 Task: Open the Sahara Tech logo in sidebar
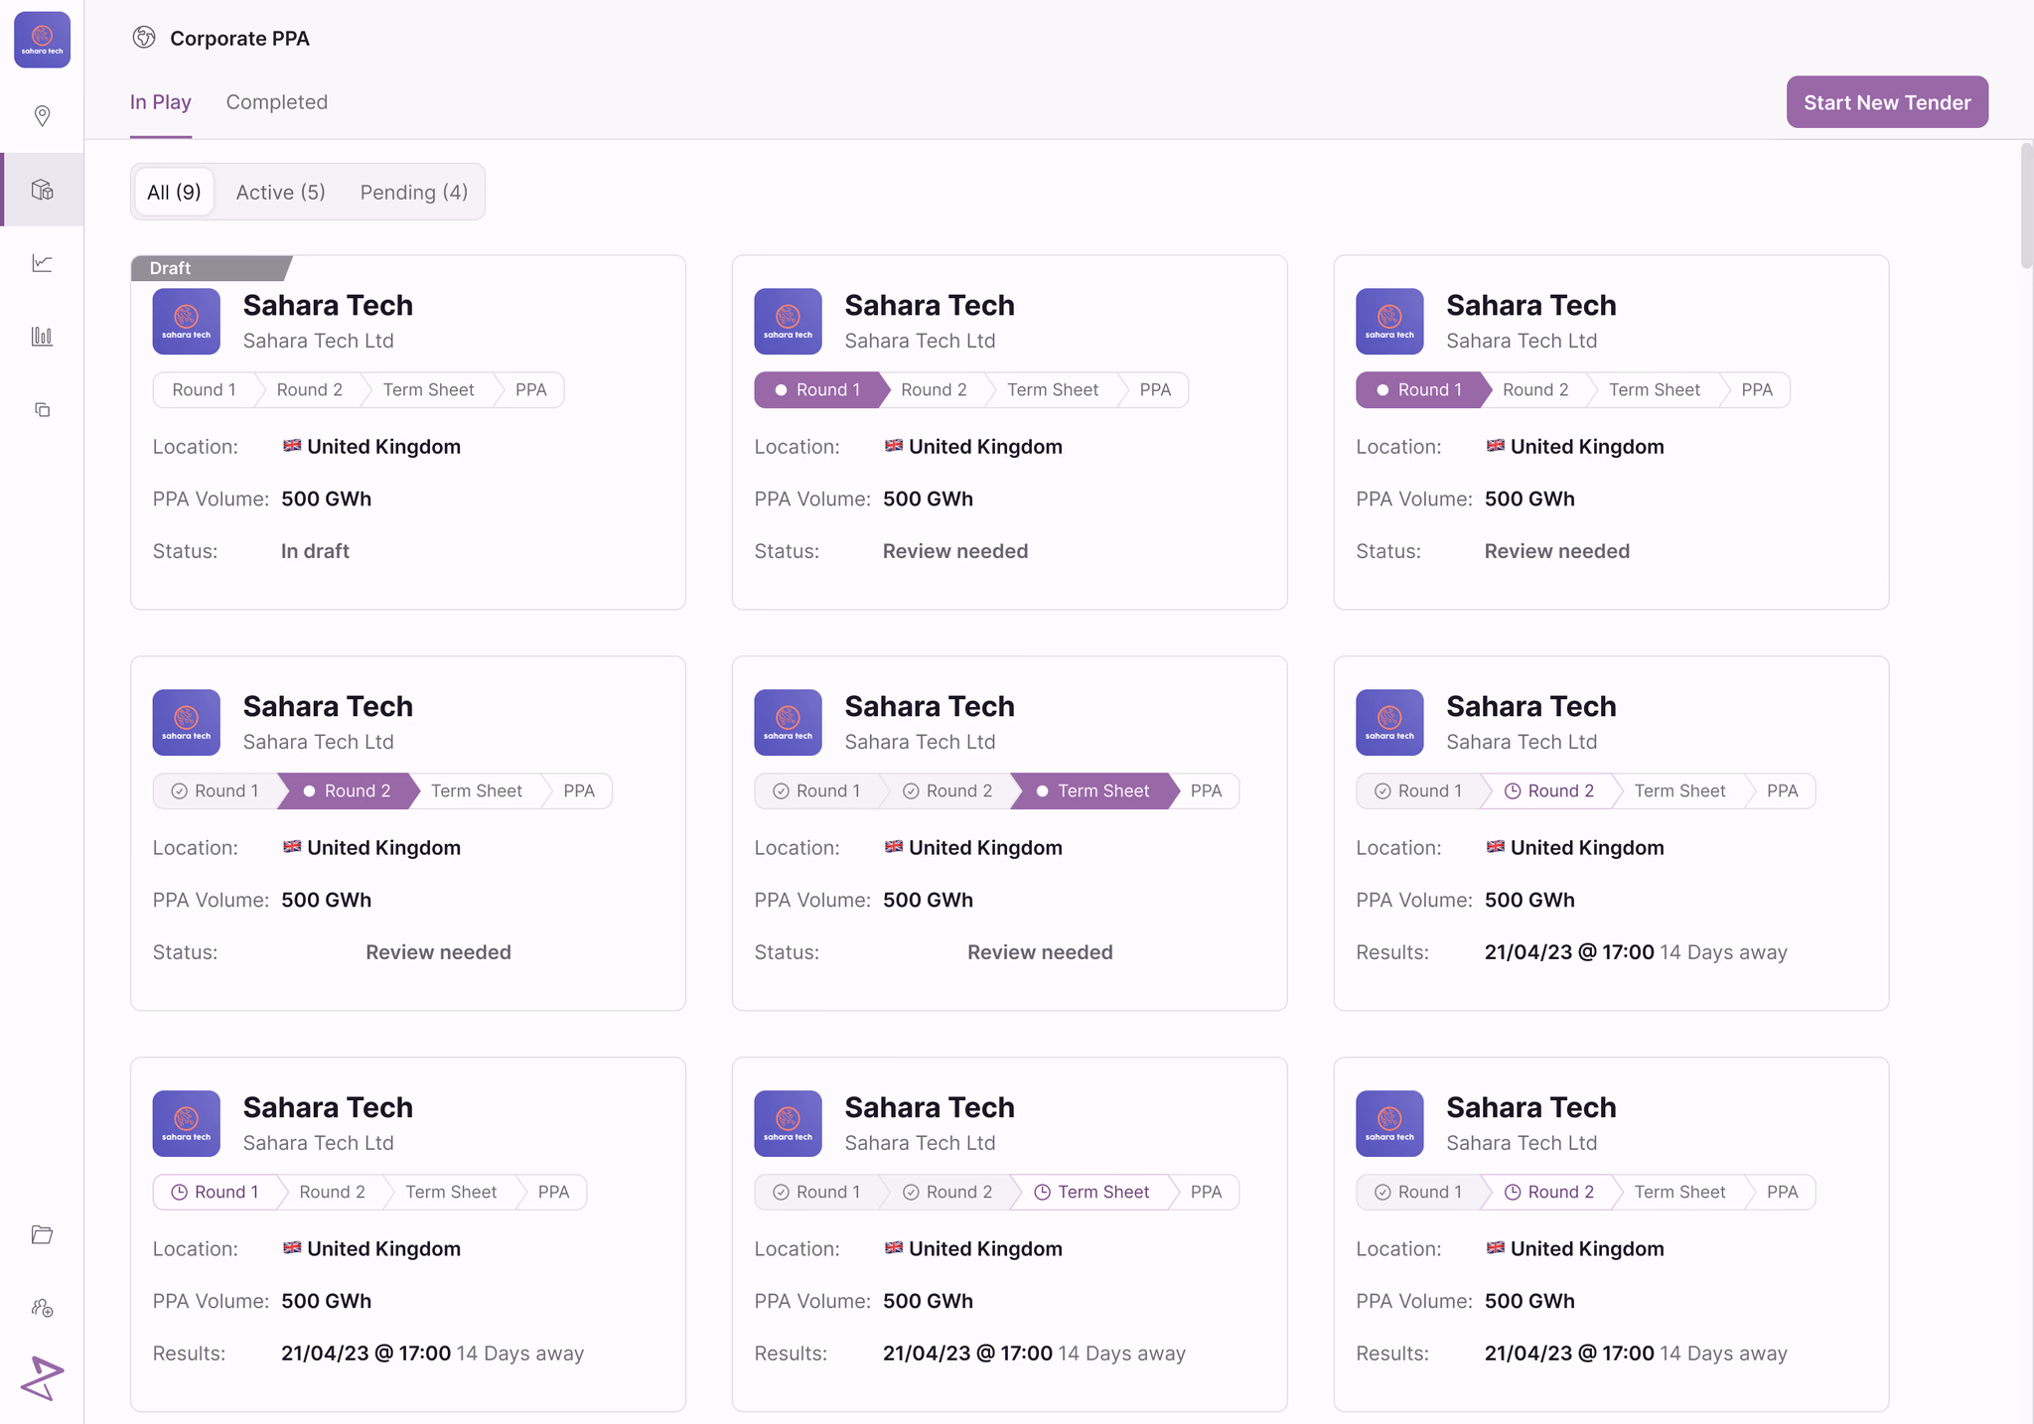[42, 40]
